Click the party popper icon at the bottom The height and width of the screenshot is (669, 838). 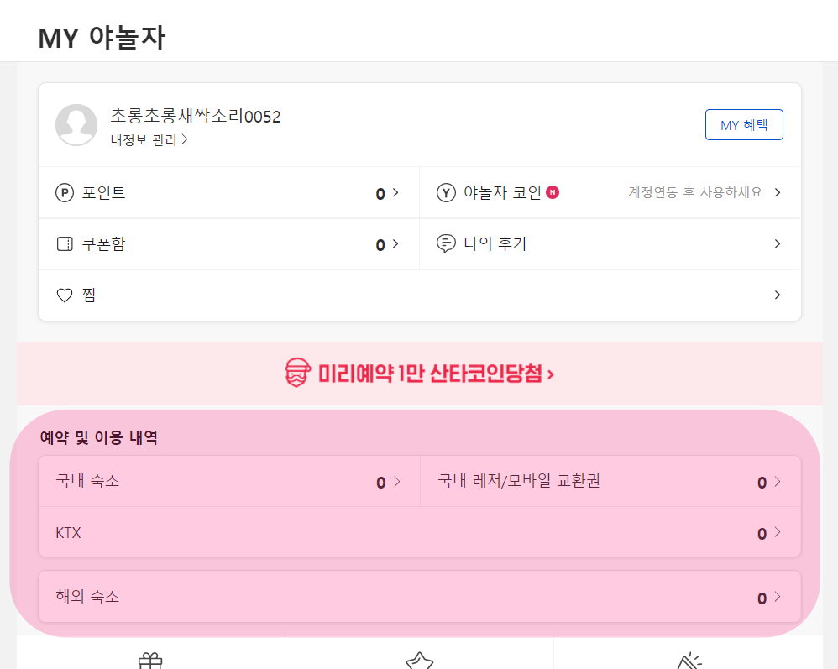click(x=689, y=661)
